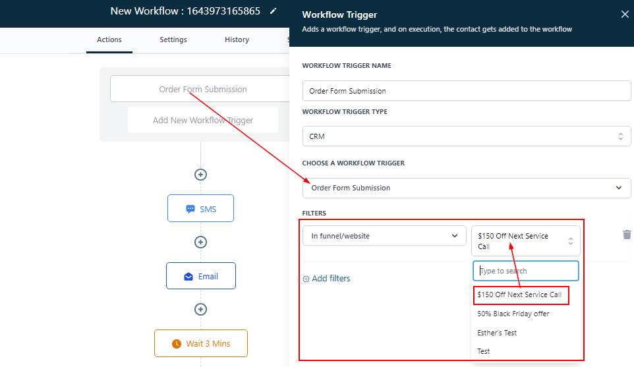
Task: Switch to the History tab
Action: coord(237,40)
